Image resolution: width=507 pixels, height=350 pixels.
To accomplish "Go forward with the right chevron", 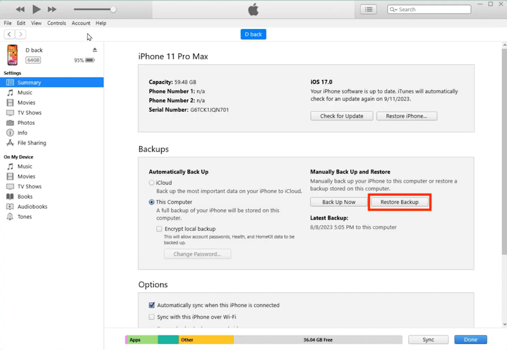I will tap(21, 34).
